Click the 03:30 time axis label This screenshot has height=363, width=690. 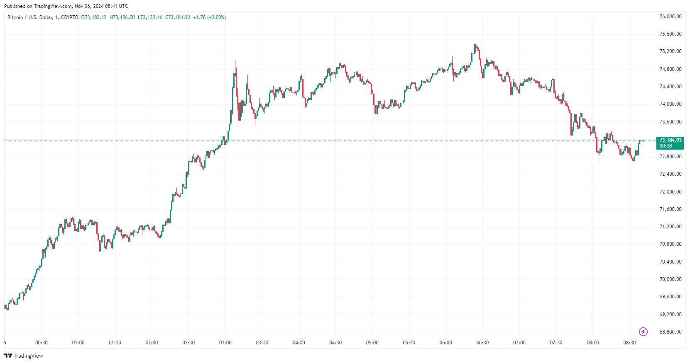coord(262,343)
